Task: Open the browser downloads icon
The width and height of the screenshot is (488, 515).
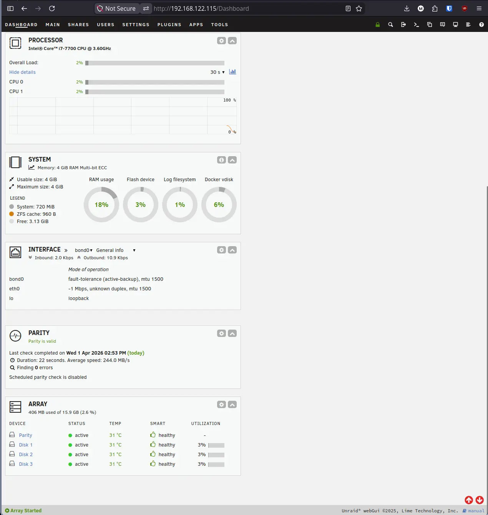Action: [407, 8]
